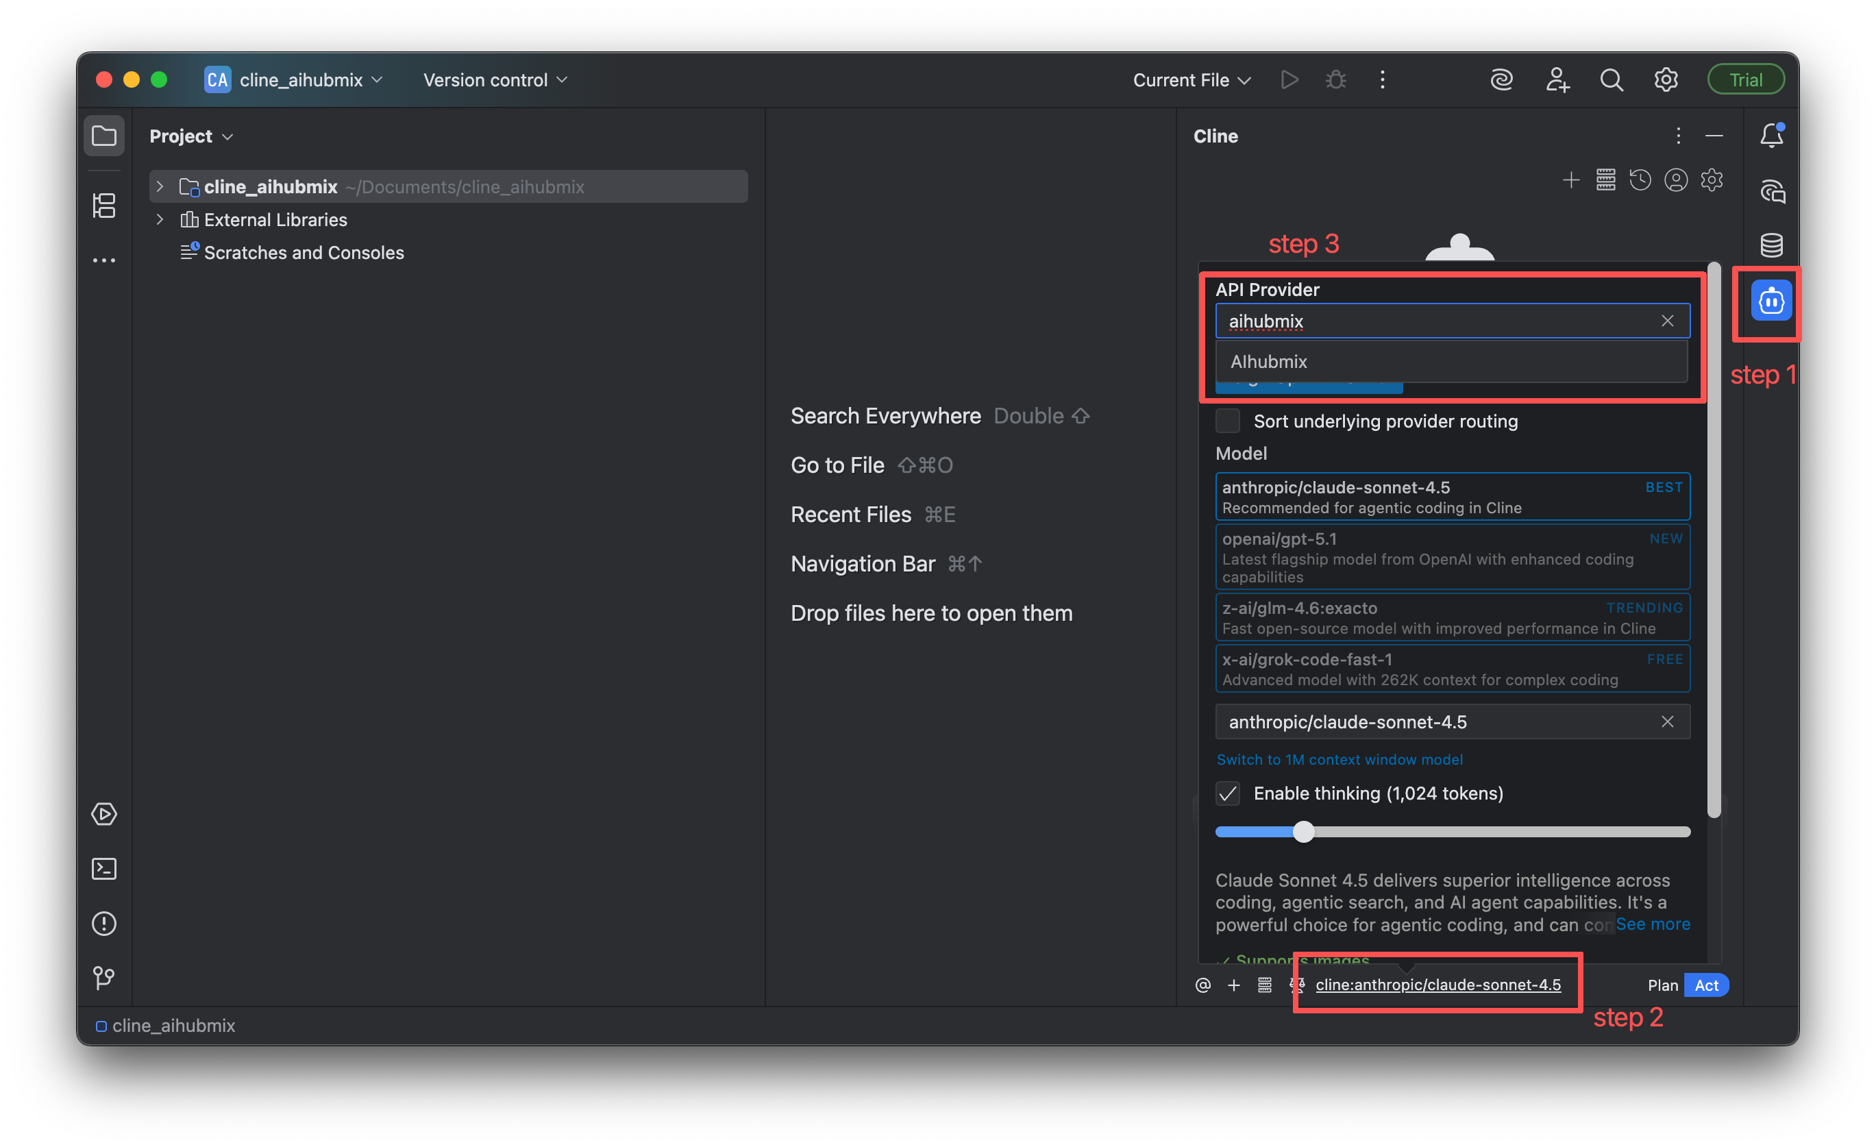Enable Sort underlying provider routing checkbox
Image resolution: width=1876 pixels, height=1147 pixels.
tap(1227, 421)
